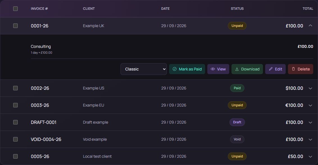Screen dimensions: 318x165
Task: Click the INVOICE # column header
Action: coord(39,9)
